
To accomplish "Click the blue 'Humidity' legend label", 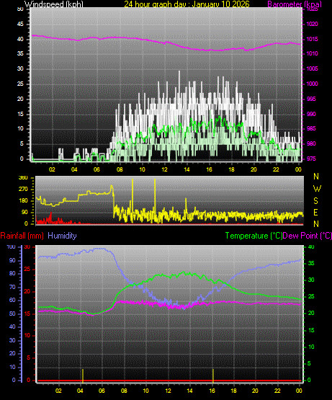I will [x=62, y=236].
